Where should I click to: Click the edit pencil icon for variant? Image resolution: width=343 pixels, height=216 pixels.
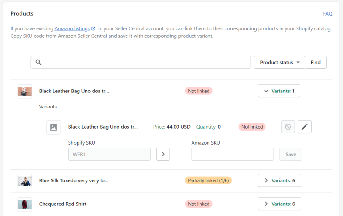click(305, 127)
